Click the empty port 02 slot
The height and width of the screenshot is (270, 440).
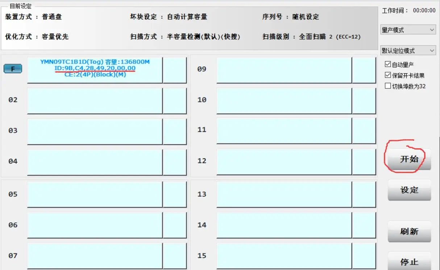pos(95,101)
